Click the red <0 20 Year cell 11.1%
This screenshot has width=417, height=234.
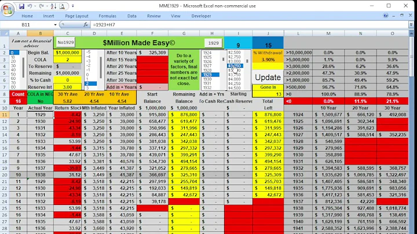point(360,101)
